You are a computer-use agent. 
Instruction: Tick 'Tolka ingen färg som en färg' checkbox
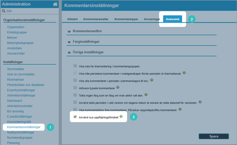[x=75, y=95]
